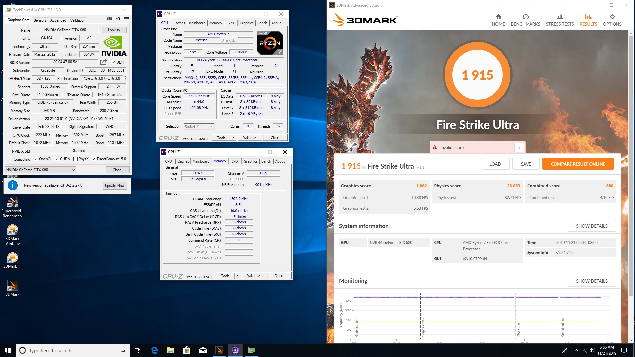Open Bench tab in upper CPU-Z
This screenshot has height=357, width=635.
click(262, 23)
